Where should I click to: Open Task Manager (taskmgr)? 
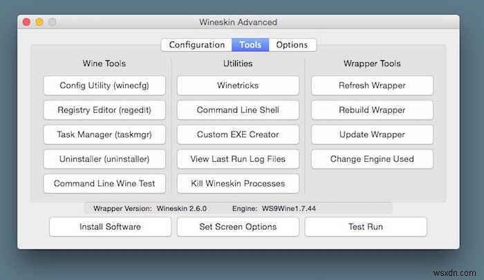click(x=104, y=134)
